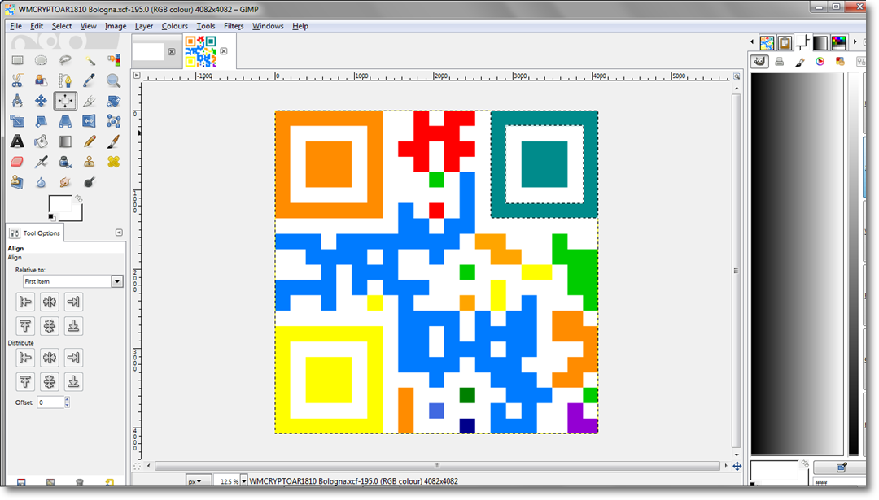Image resolution: width=879 pixels, height=500 pixels.
Task: Open the image menu button at ruler corner
Action: pyautogui.click(x=137, y=75)
